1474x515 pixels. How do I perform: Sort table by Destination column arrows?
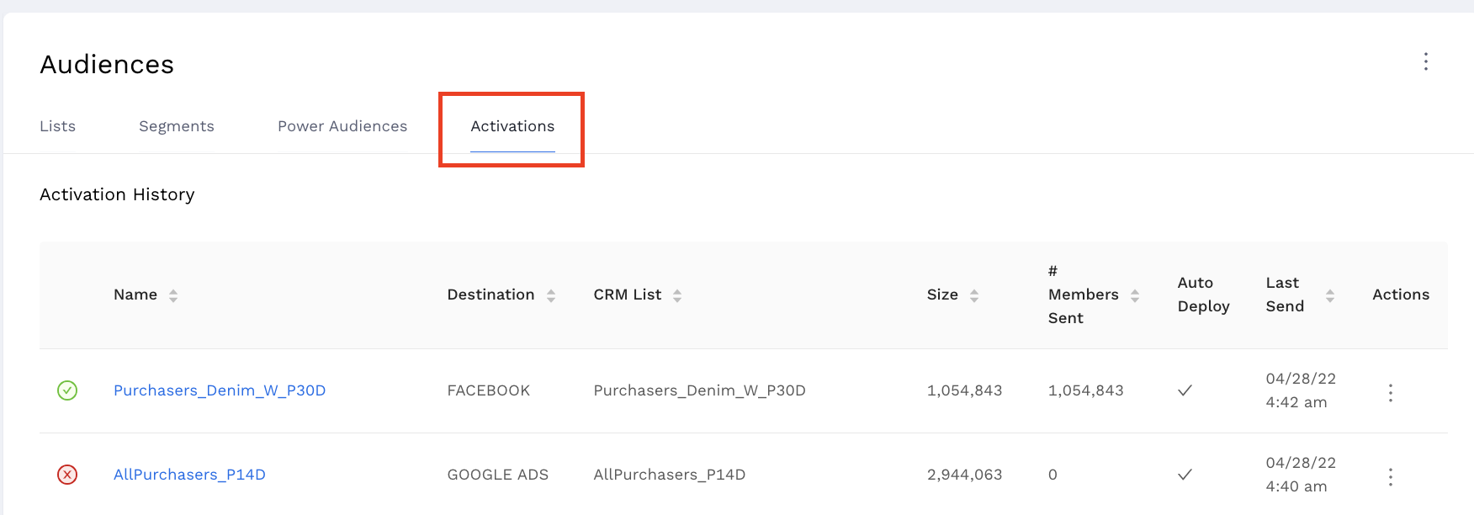click(551, 295)
